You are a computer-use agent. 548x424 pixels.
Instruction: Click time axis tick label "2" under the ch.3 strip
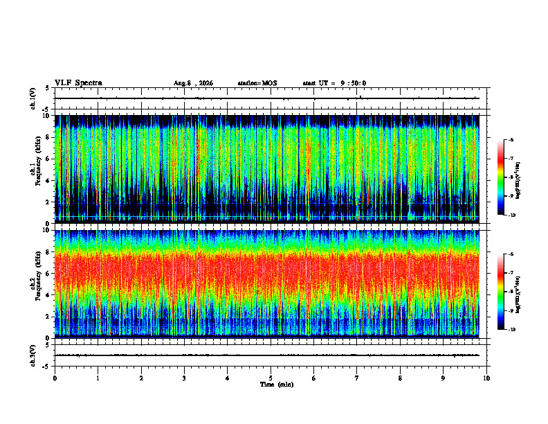[x=141, y=378]
